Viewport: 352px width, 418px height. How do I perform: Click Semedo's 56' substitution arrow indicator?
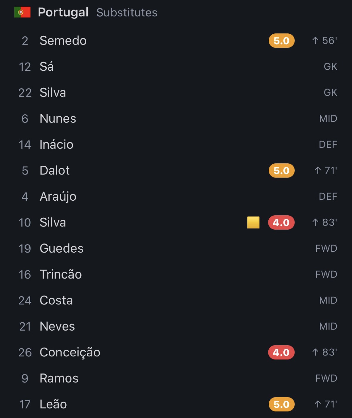click(324, 40)
